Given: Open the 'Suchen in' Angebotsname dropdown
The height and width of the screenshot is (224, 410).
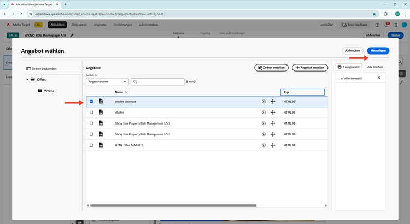Looking at the screenshot, I should pyautogui.click(x=107, y=81).
